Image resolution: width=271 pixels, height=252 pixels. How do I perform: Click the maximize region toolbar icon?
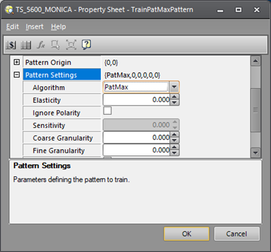pyautogui.click(x=71, y=45)
